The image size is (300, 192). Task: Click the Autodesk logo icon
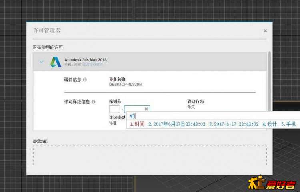56,62
